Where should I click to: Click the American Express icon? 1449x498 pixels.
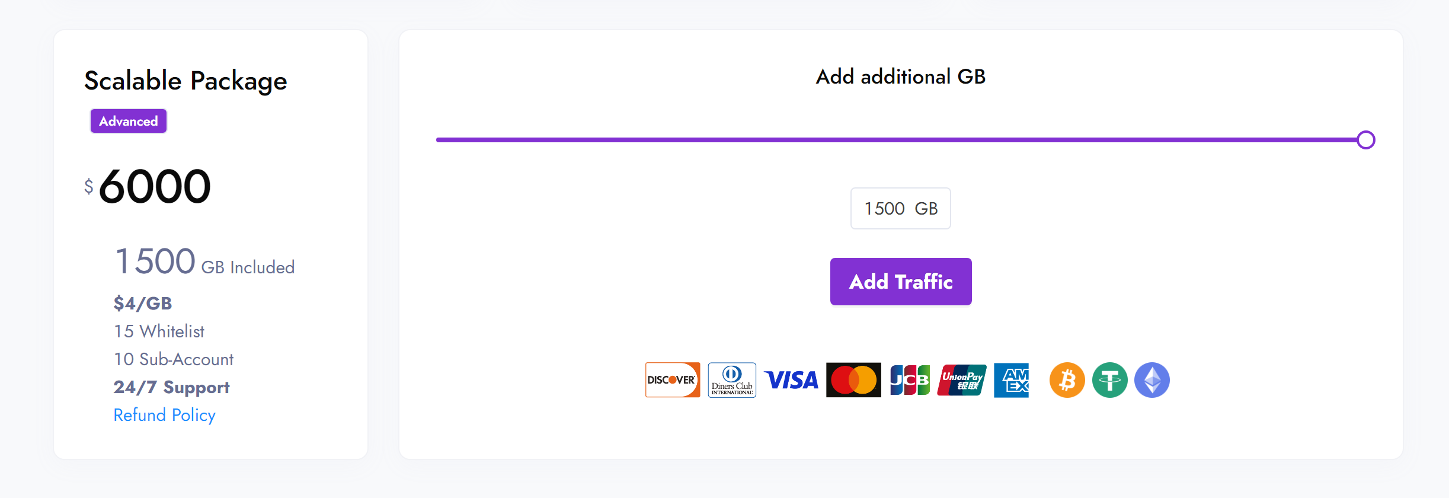pyautogui.click(x=1012, y=380)
